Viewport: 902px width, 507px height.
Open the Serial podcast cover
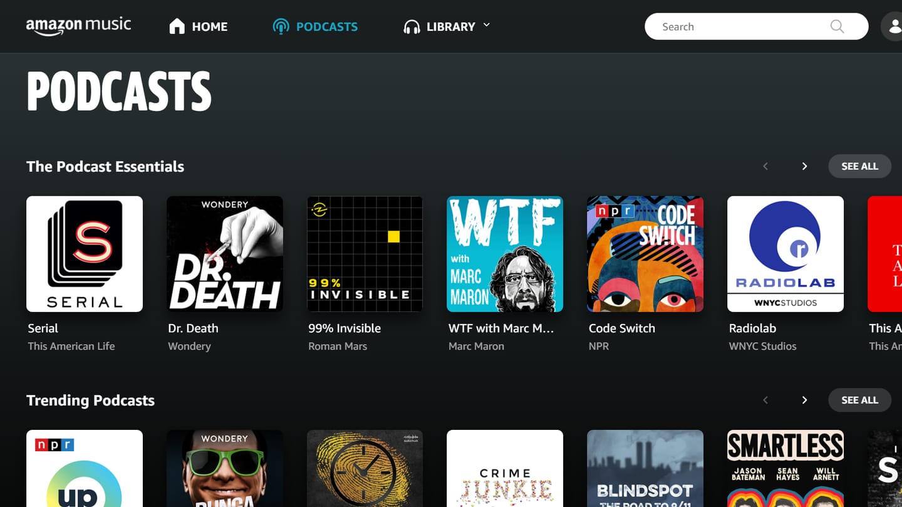coord(85,254)
